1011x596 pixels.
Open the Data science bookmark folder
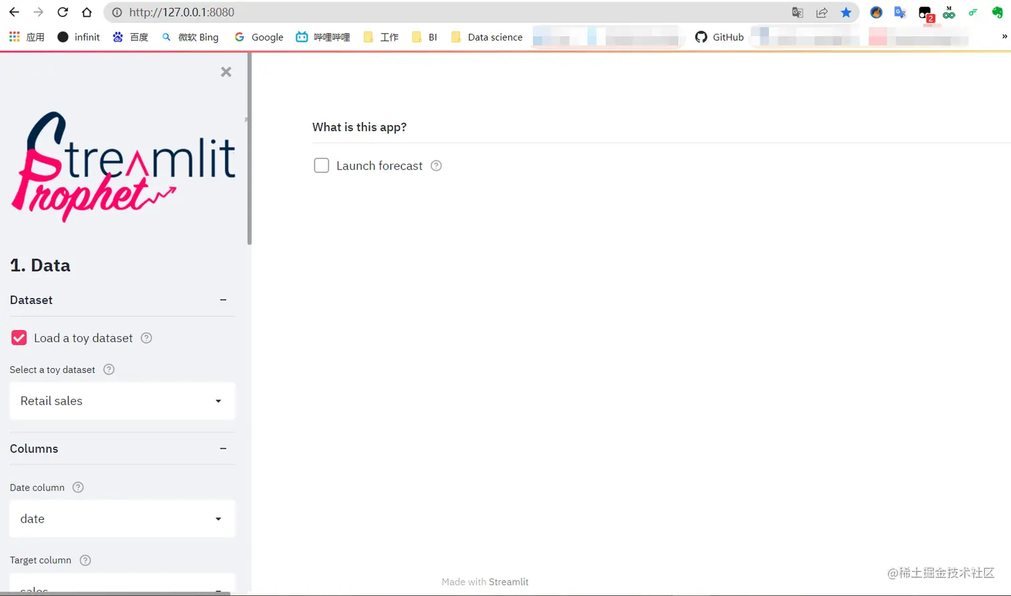coord(487,37)
